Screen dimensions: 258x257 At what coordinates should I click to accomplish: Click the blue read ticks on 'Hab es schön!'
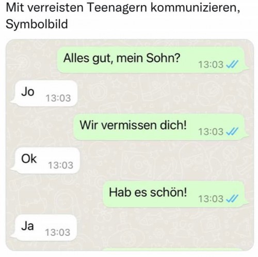pos(232,199)
